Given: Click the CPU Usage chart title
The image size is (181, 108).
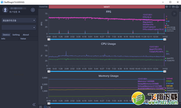Looking at the screenshot, I should point(108,44).
